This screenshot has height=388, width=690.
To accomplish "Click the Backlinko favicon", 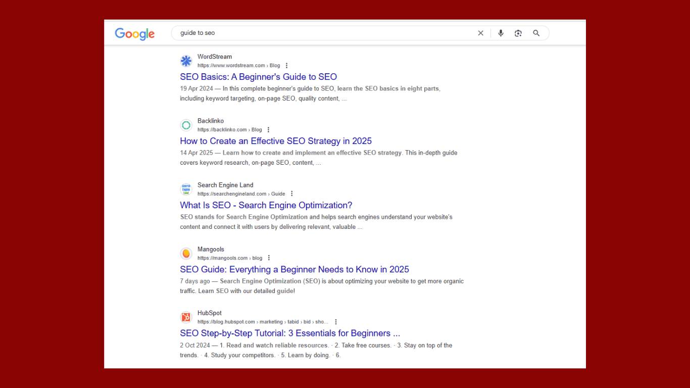I will point(186,125).
